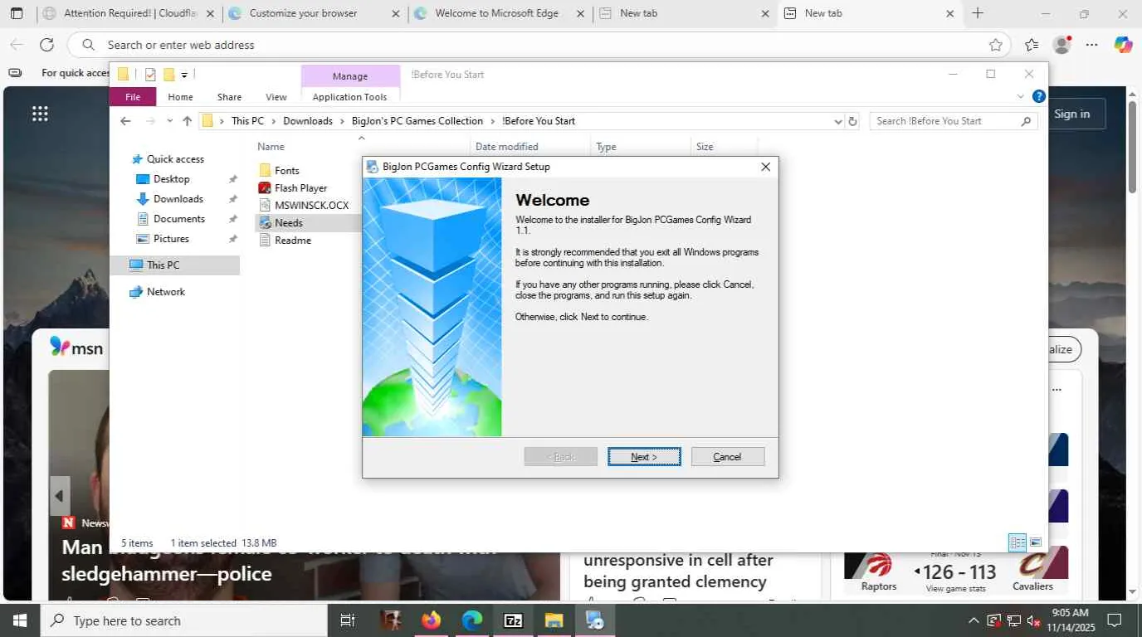
Task: Refresh the Edge page
Action: pyautogui.click(x=46, y=45)
